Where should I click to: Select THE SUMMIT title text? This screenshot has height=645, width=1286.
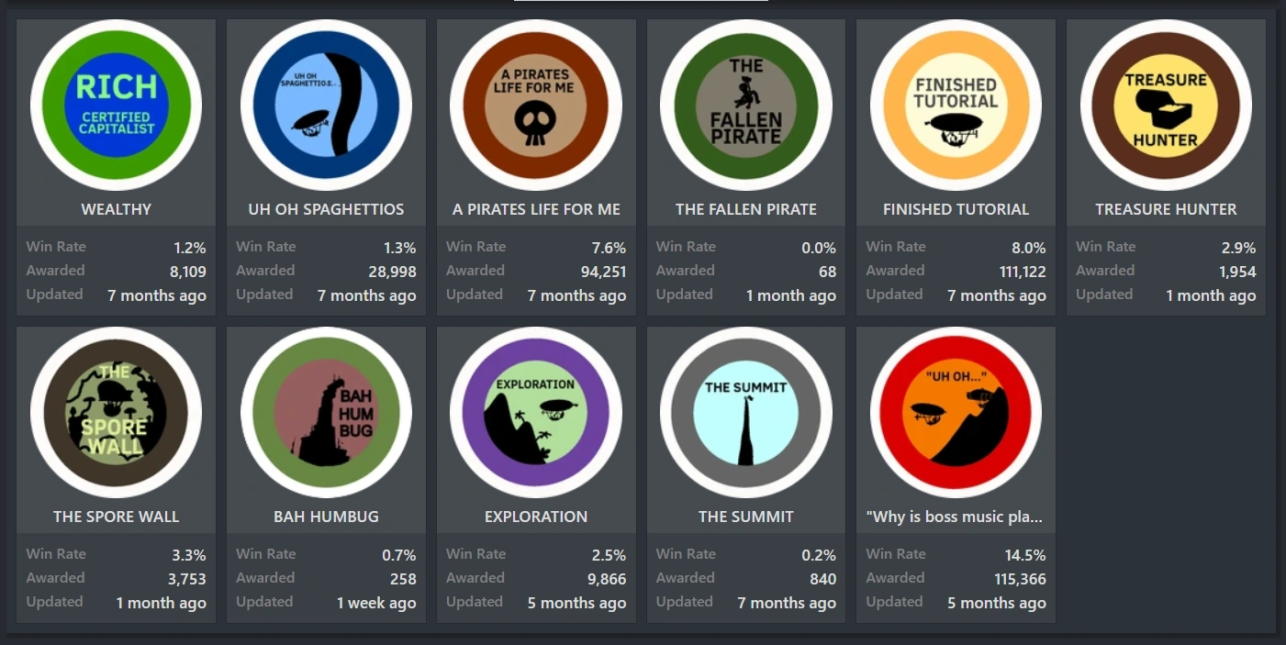[x=746, y=517]
